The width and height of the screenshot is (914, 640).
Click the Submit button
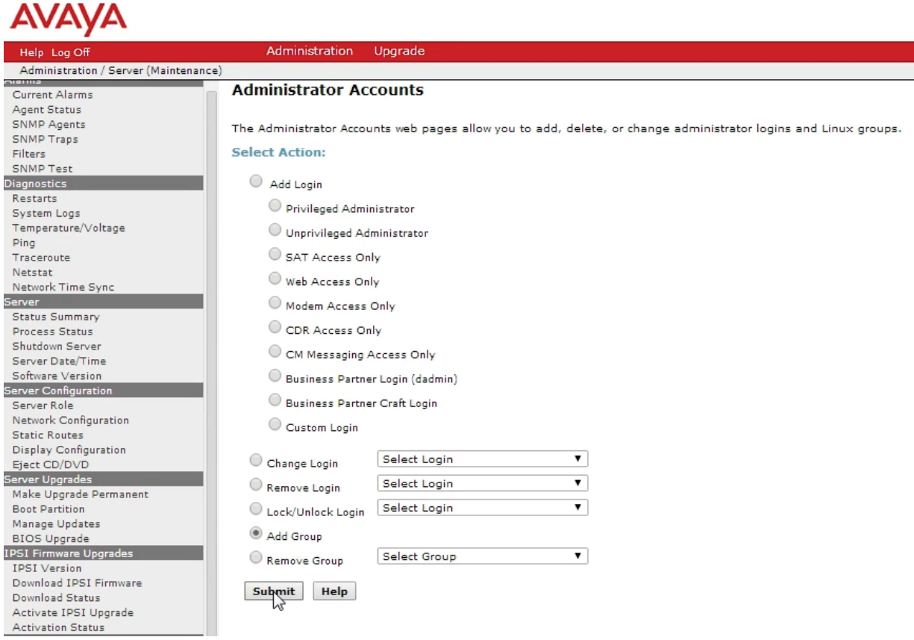click(x=274, y=591)
